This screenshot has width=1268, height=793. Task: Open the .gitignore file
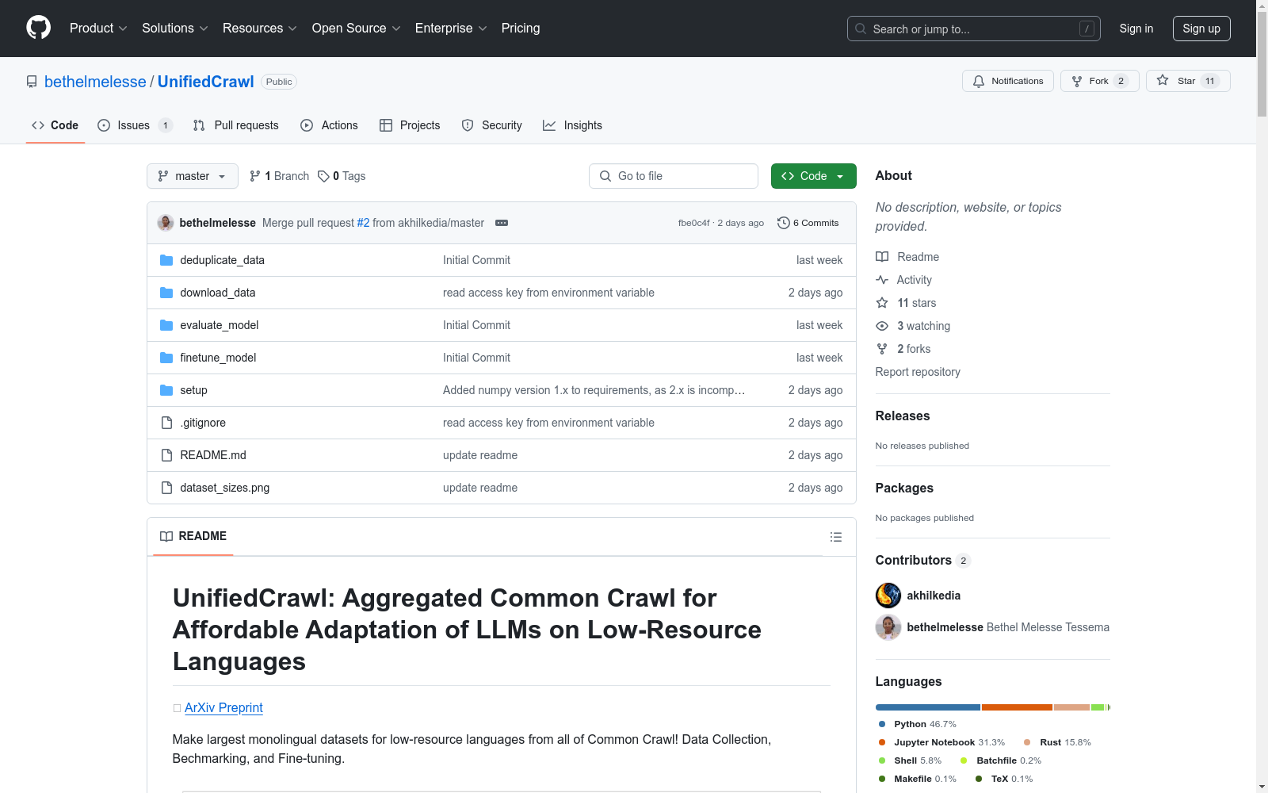[203, 423]
